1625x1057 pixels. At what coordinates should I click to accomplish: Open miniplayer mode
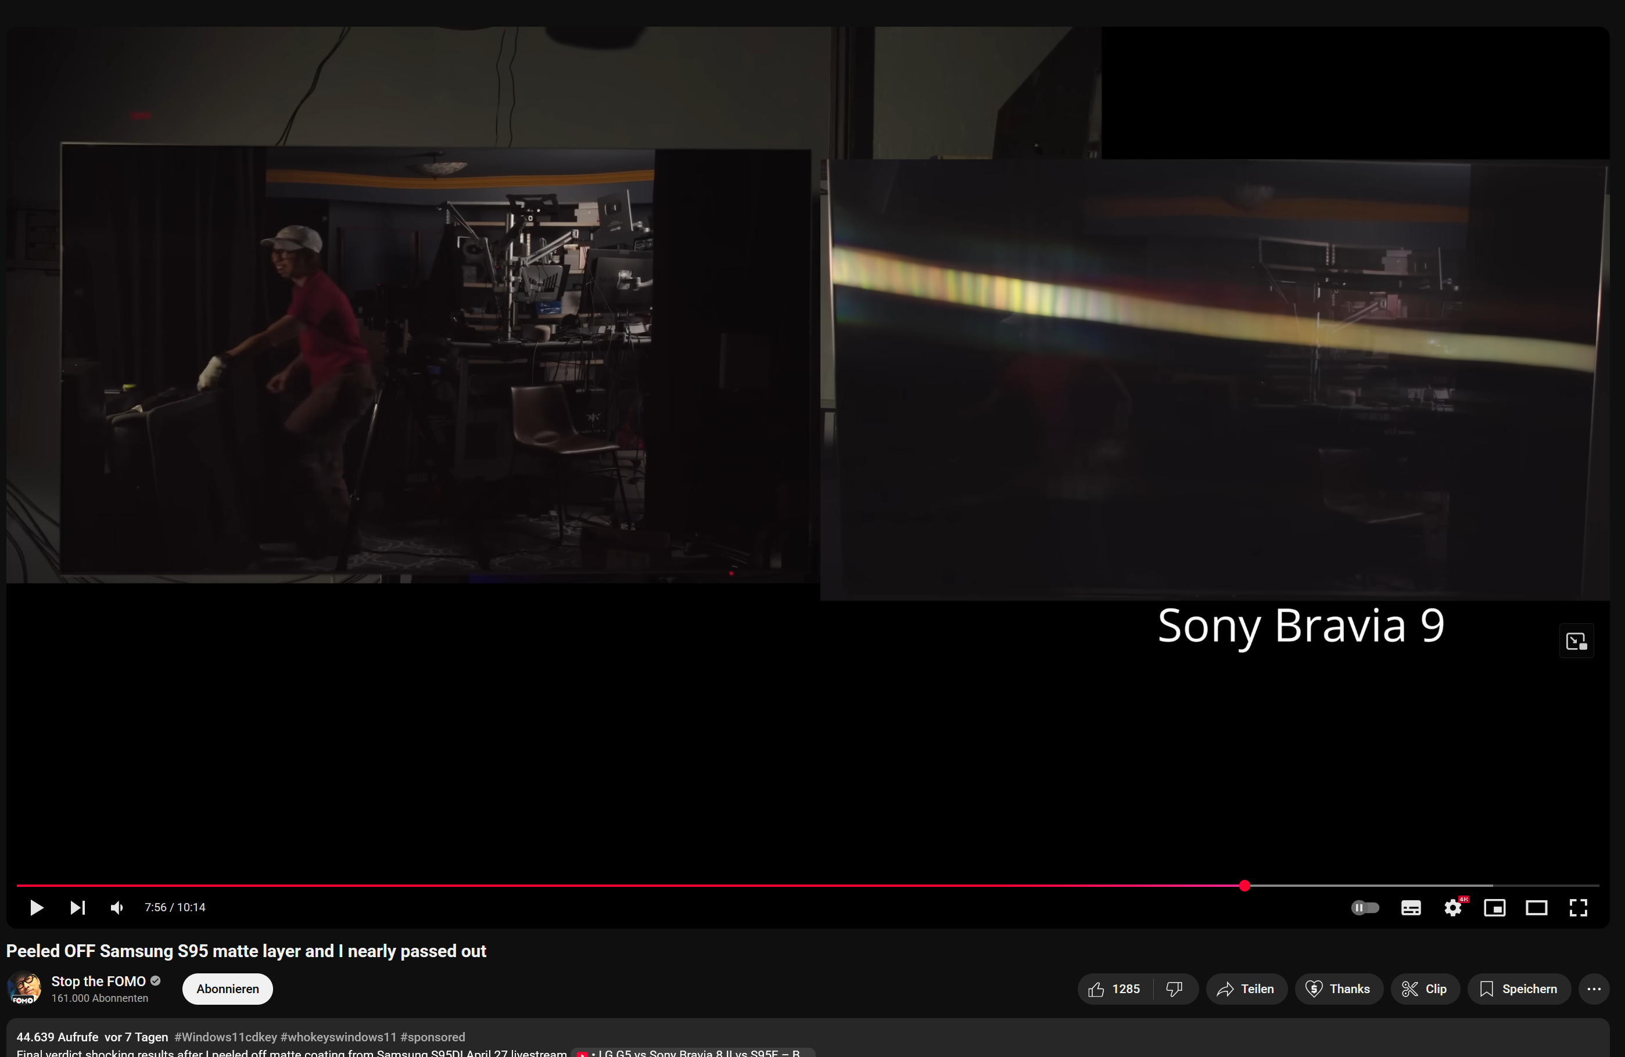click(1495, 908)
